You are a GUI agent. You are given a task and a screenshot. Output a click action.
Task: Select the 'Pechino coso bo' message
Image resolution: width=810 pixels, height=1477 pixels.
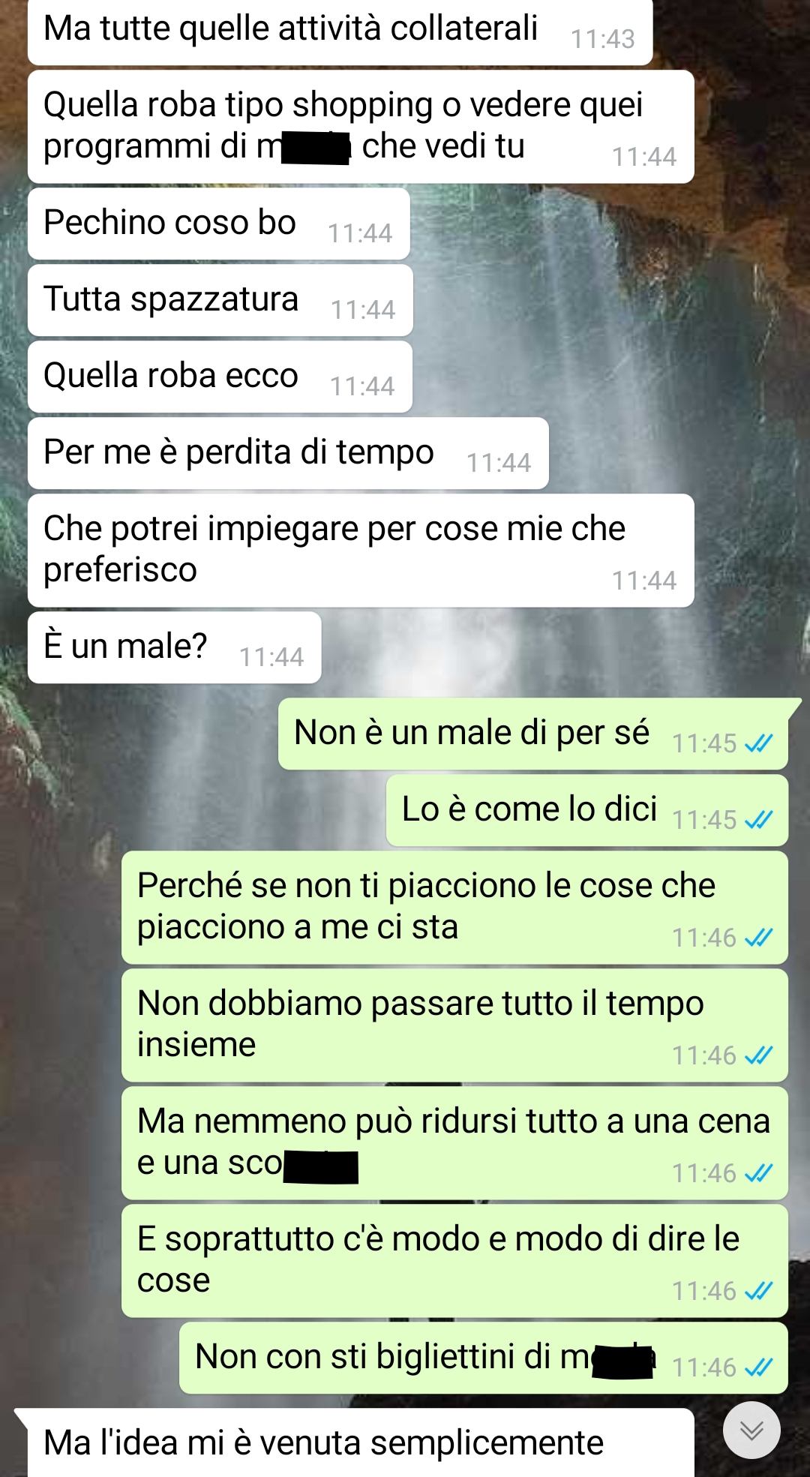(219, 224)
